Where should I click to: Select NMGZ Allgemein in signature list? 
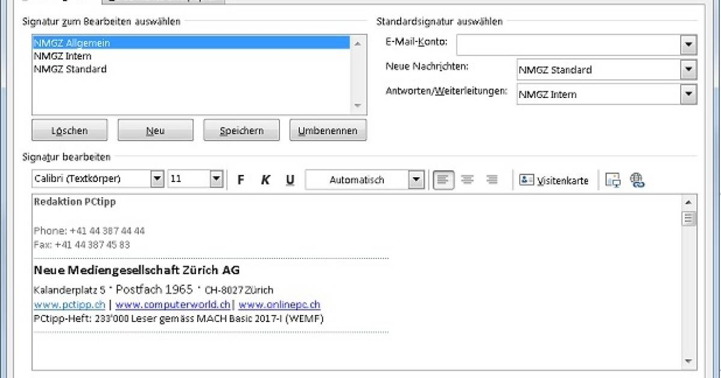pos(191,43)
